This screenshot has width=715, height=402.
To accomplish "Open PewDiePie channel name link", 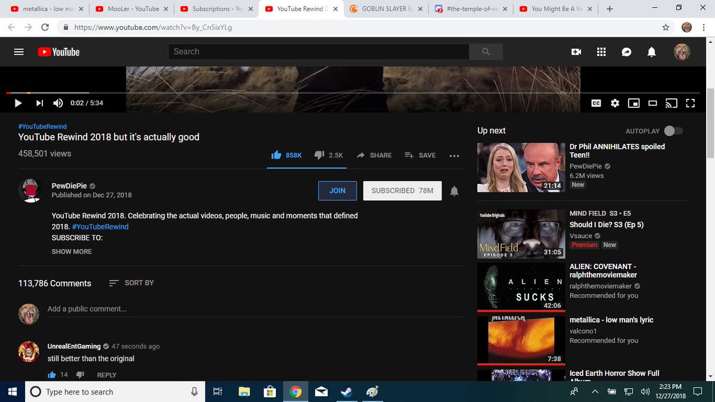I will [x=69, y=186].
